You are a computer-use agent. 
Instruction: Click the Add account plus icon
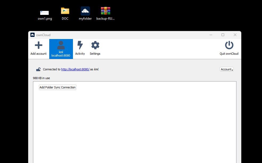(38, 45)
